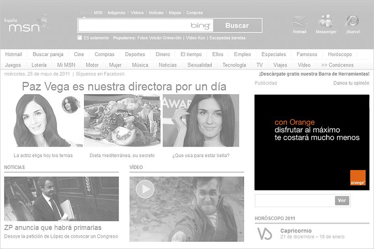Click the Síguenos en Facebook link
This screenshot has width=374, height=249.
100,74
